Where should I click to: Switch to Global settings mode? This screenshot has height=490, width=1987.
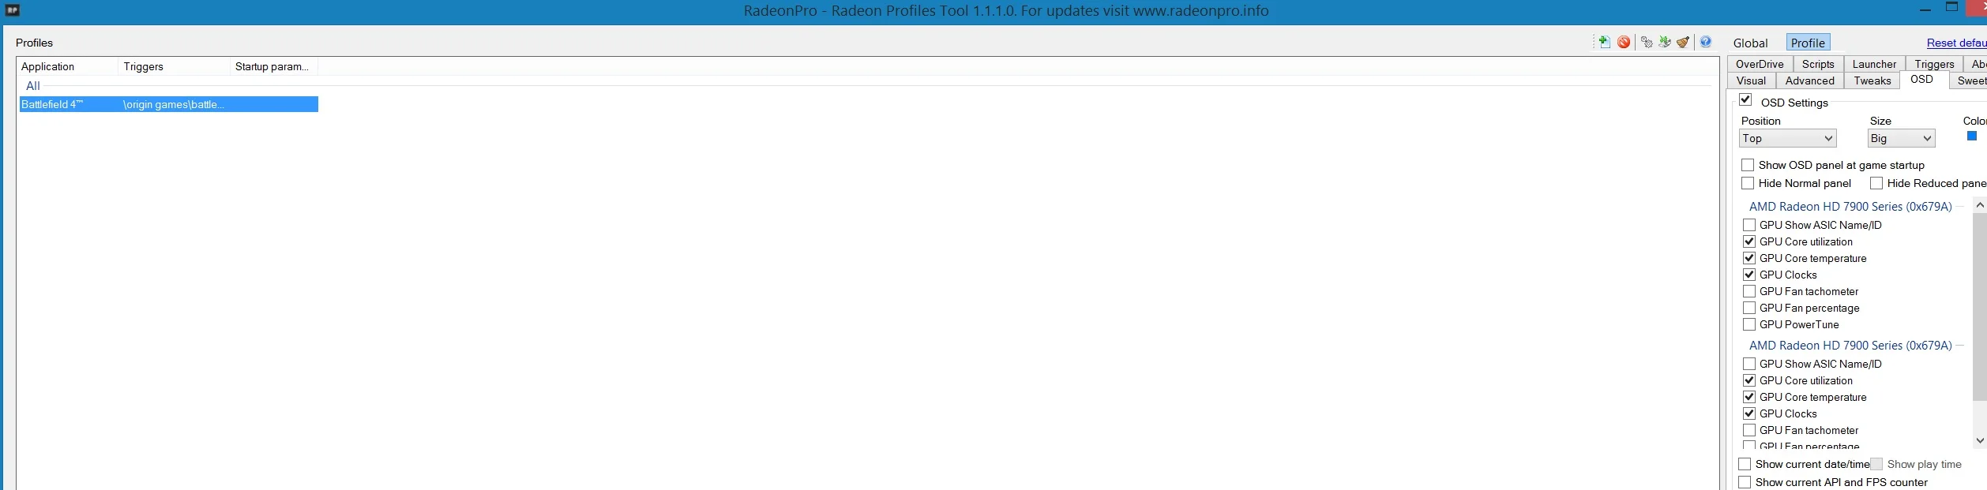pos(1750,43)
